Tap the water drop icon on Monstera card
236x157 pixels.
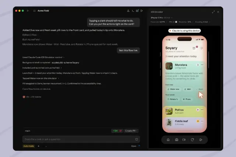pos(198,65)
